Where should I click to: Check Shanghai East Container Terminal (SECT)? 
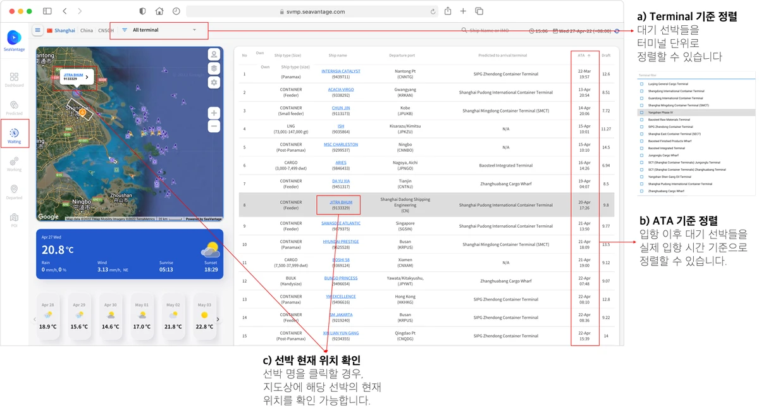(642, 134)
